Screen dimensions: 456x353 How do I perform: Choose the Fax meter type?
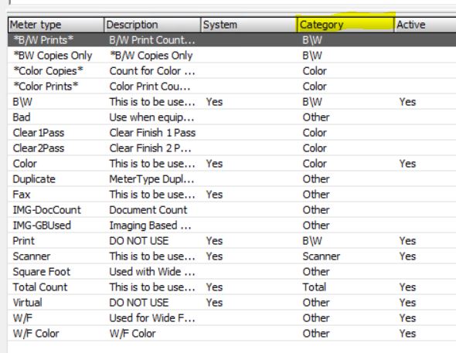(232, 195)
